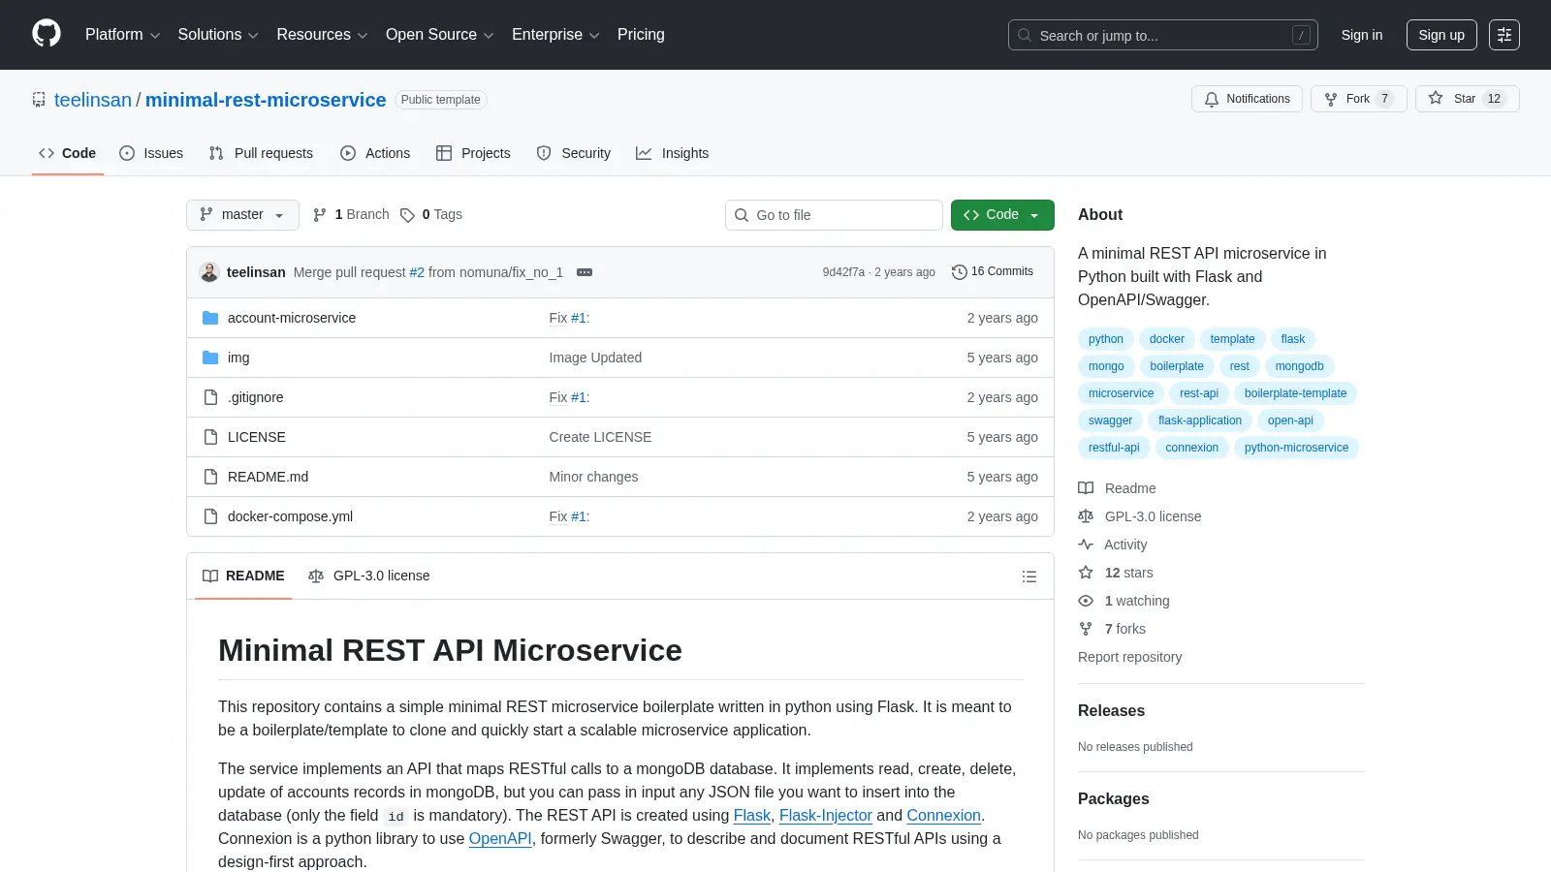
Task: Switch to the Issues tab
Action: coord(151,153)
